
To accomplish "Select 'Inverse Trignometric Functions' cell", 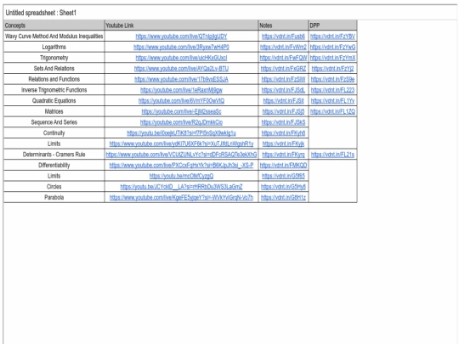I will pos(54,90).
